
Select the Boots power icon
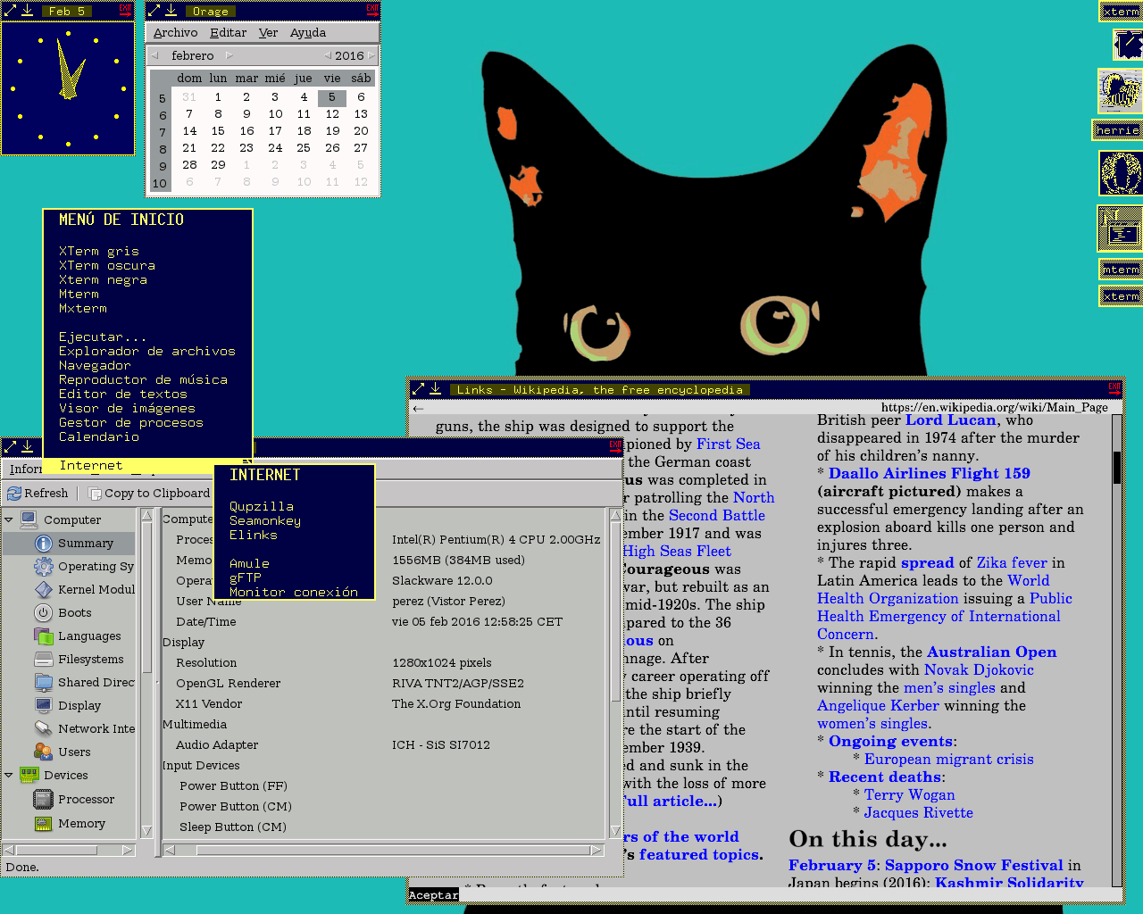44,612
